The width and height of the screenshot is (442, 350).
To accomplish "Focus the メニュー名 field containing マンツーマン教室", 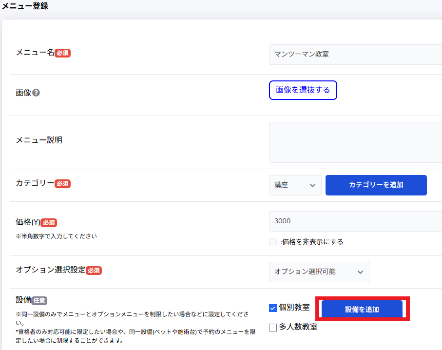I will click(x=355, y=55).
